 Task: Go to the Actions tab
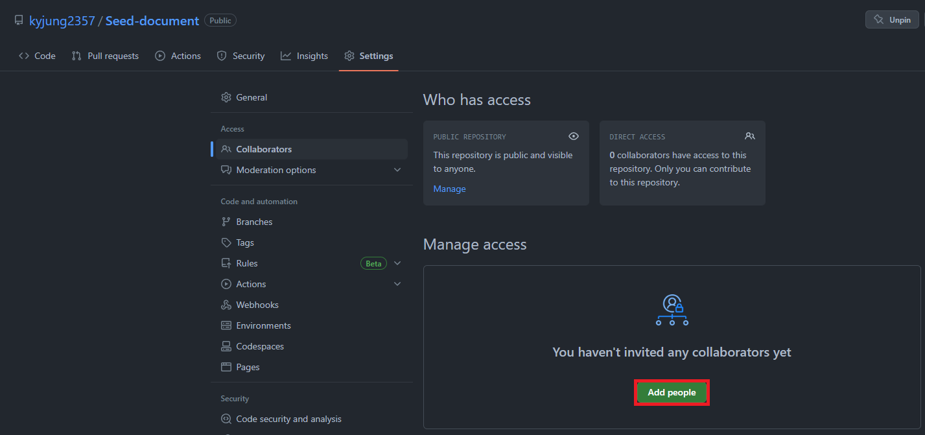tap(178, 56)
